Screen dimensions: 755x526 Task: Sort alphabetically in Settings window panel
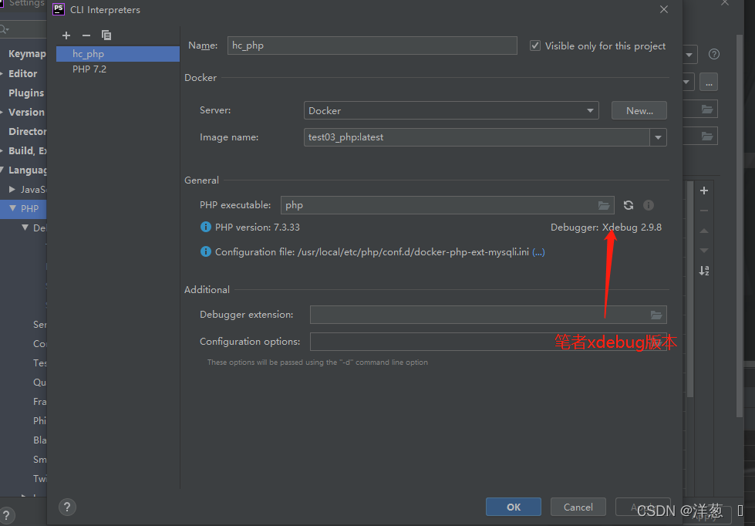click(704, 271)
